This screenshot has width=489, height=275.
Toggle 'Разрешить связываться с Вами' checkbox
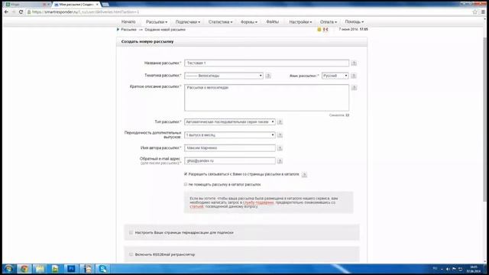point(186,174)
